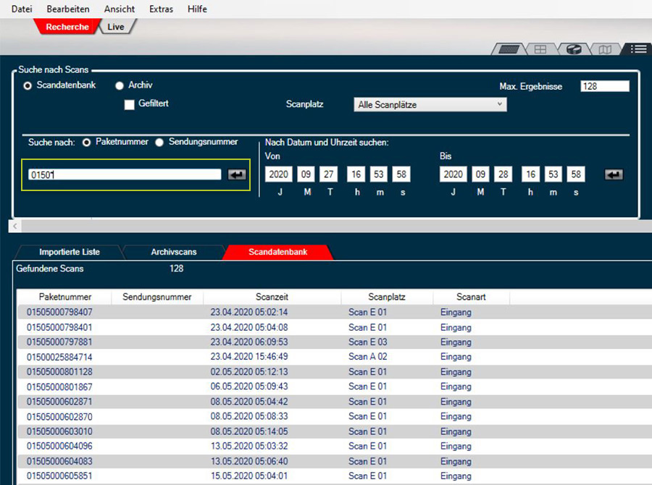
Task: Select row with package 01500025884714
Action: click(335, 357)
